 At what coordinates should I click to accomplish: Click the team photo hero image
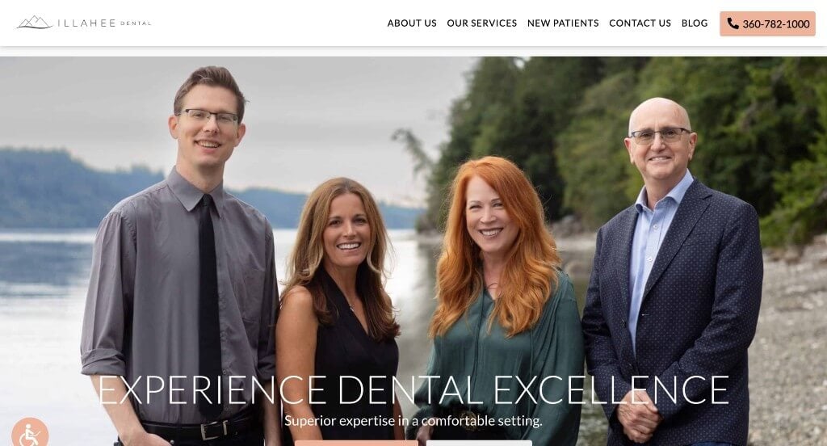coord(413,251)
